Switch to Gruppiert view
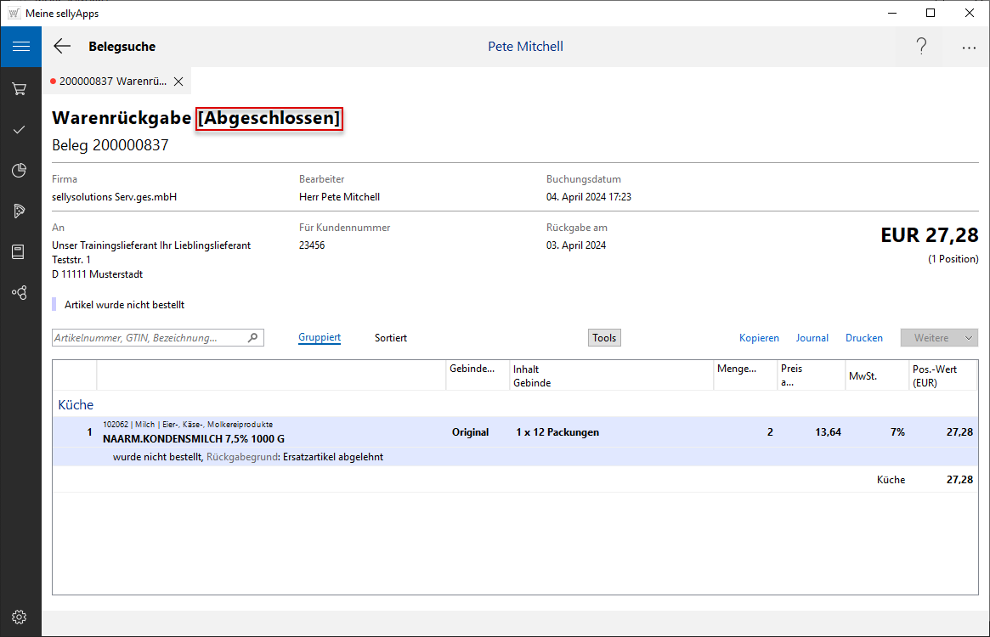990x637 pixels. 320,338
